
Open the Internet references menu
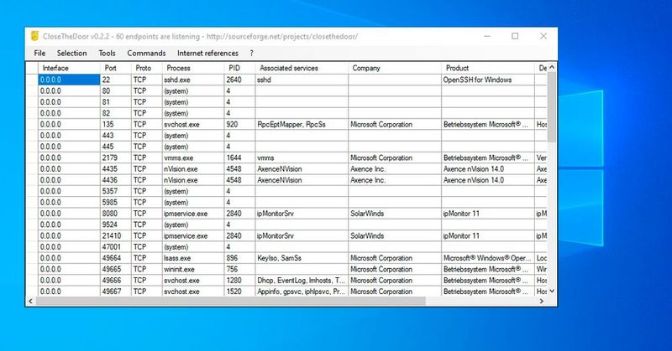[x=207, y=53]
